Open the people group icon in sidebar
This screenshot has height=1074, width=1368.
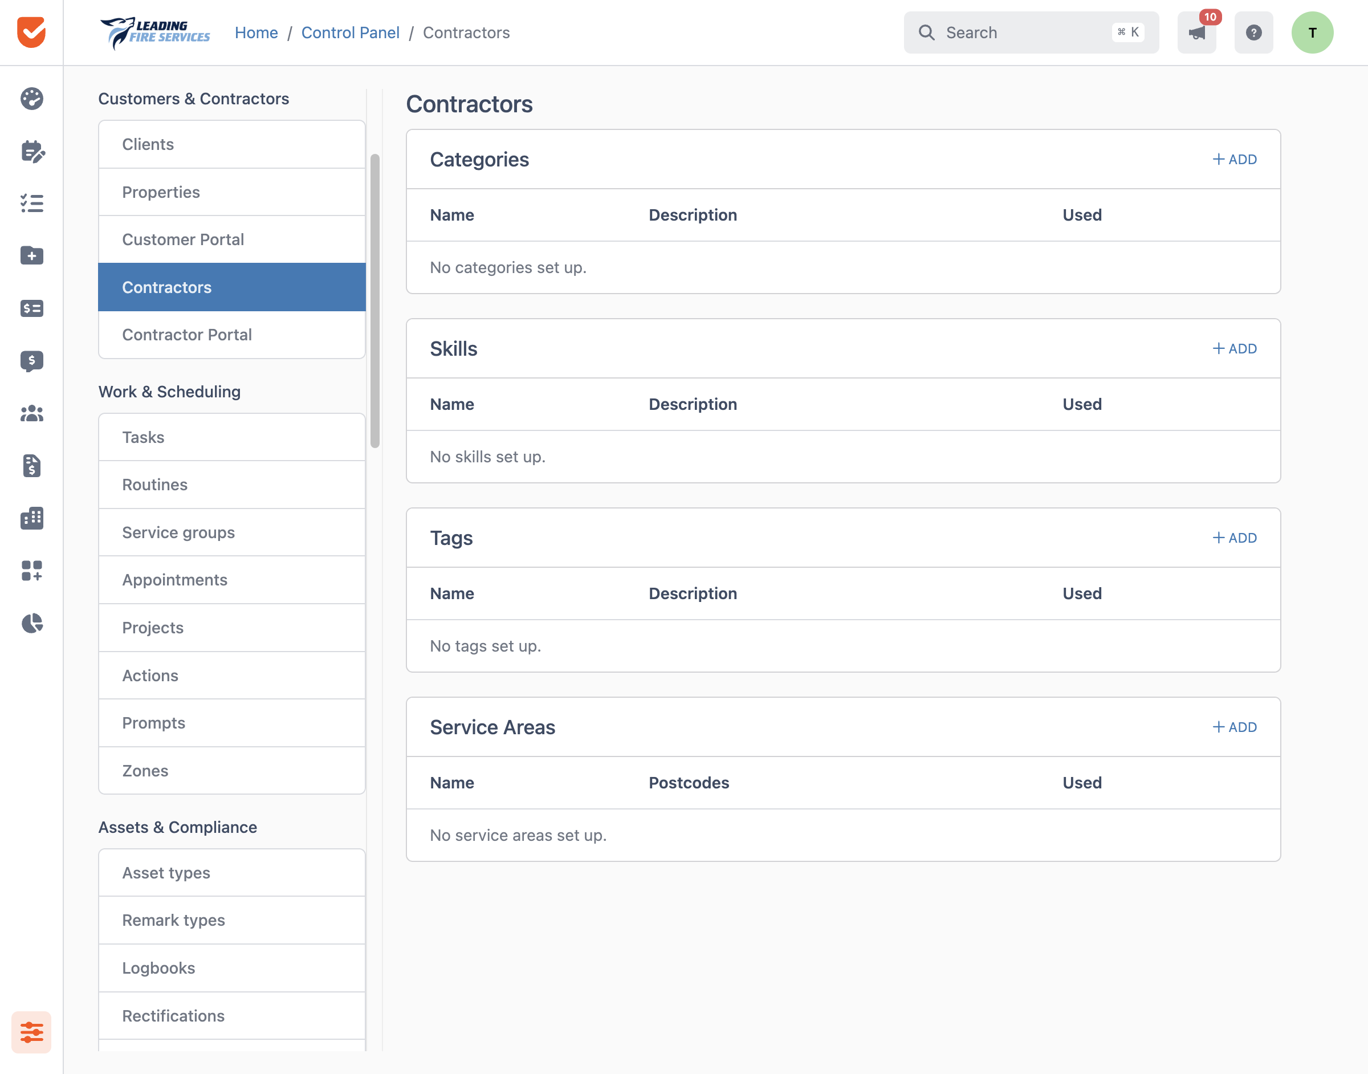31,413
